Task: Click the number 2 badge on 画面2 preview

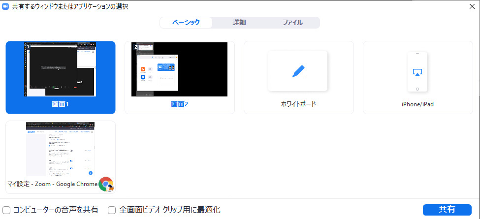Action: click(x=136, y=47)
